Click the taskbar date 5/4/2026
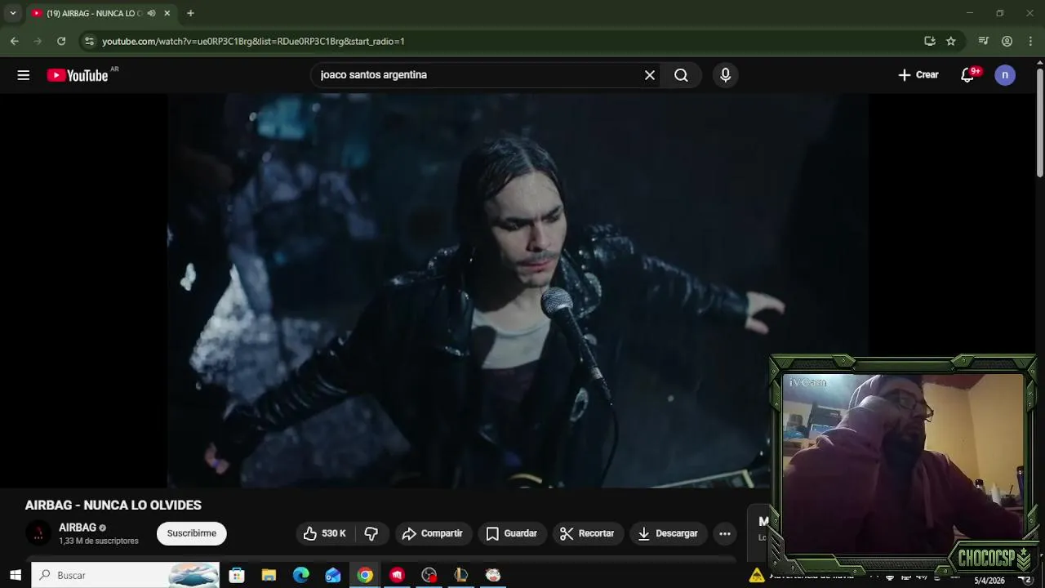 click(x=989, y=581)
